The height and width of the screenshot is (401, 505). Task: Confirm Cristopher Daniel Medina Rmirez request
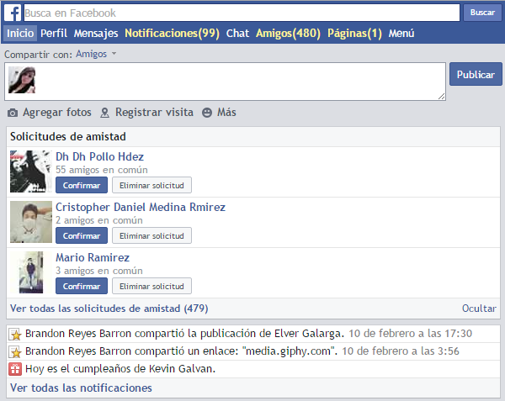pyautogui.click(x=82, y=235)
